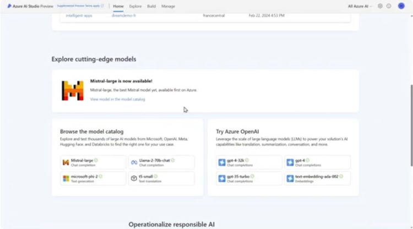Click verified badge next to microsoft-phi-2
This screenshot has width=413, height=229.
pos(101,176)
